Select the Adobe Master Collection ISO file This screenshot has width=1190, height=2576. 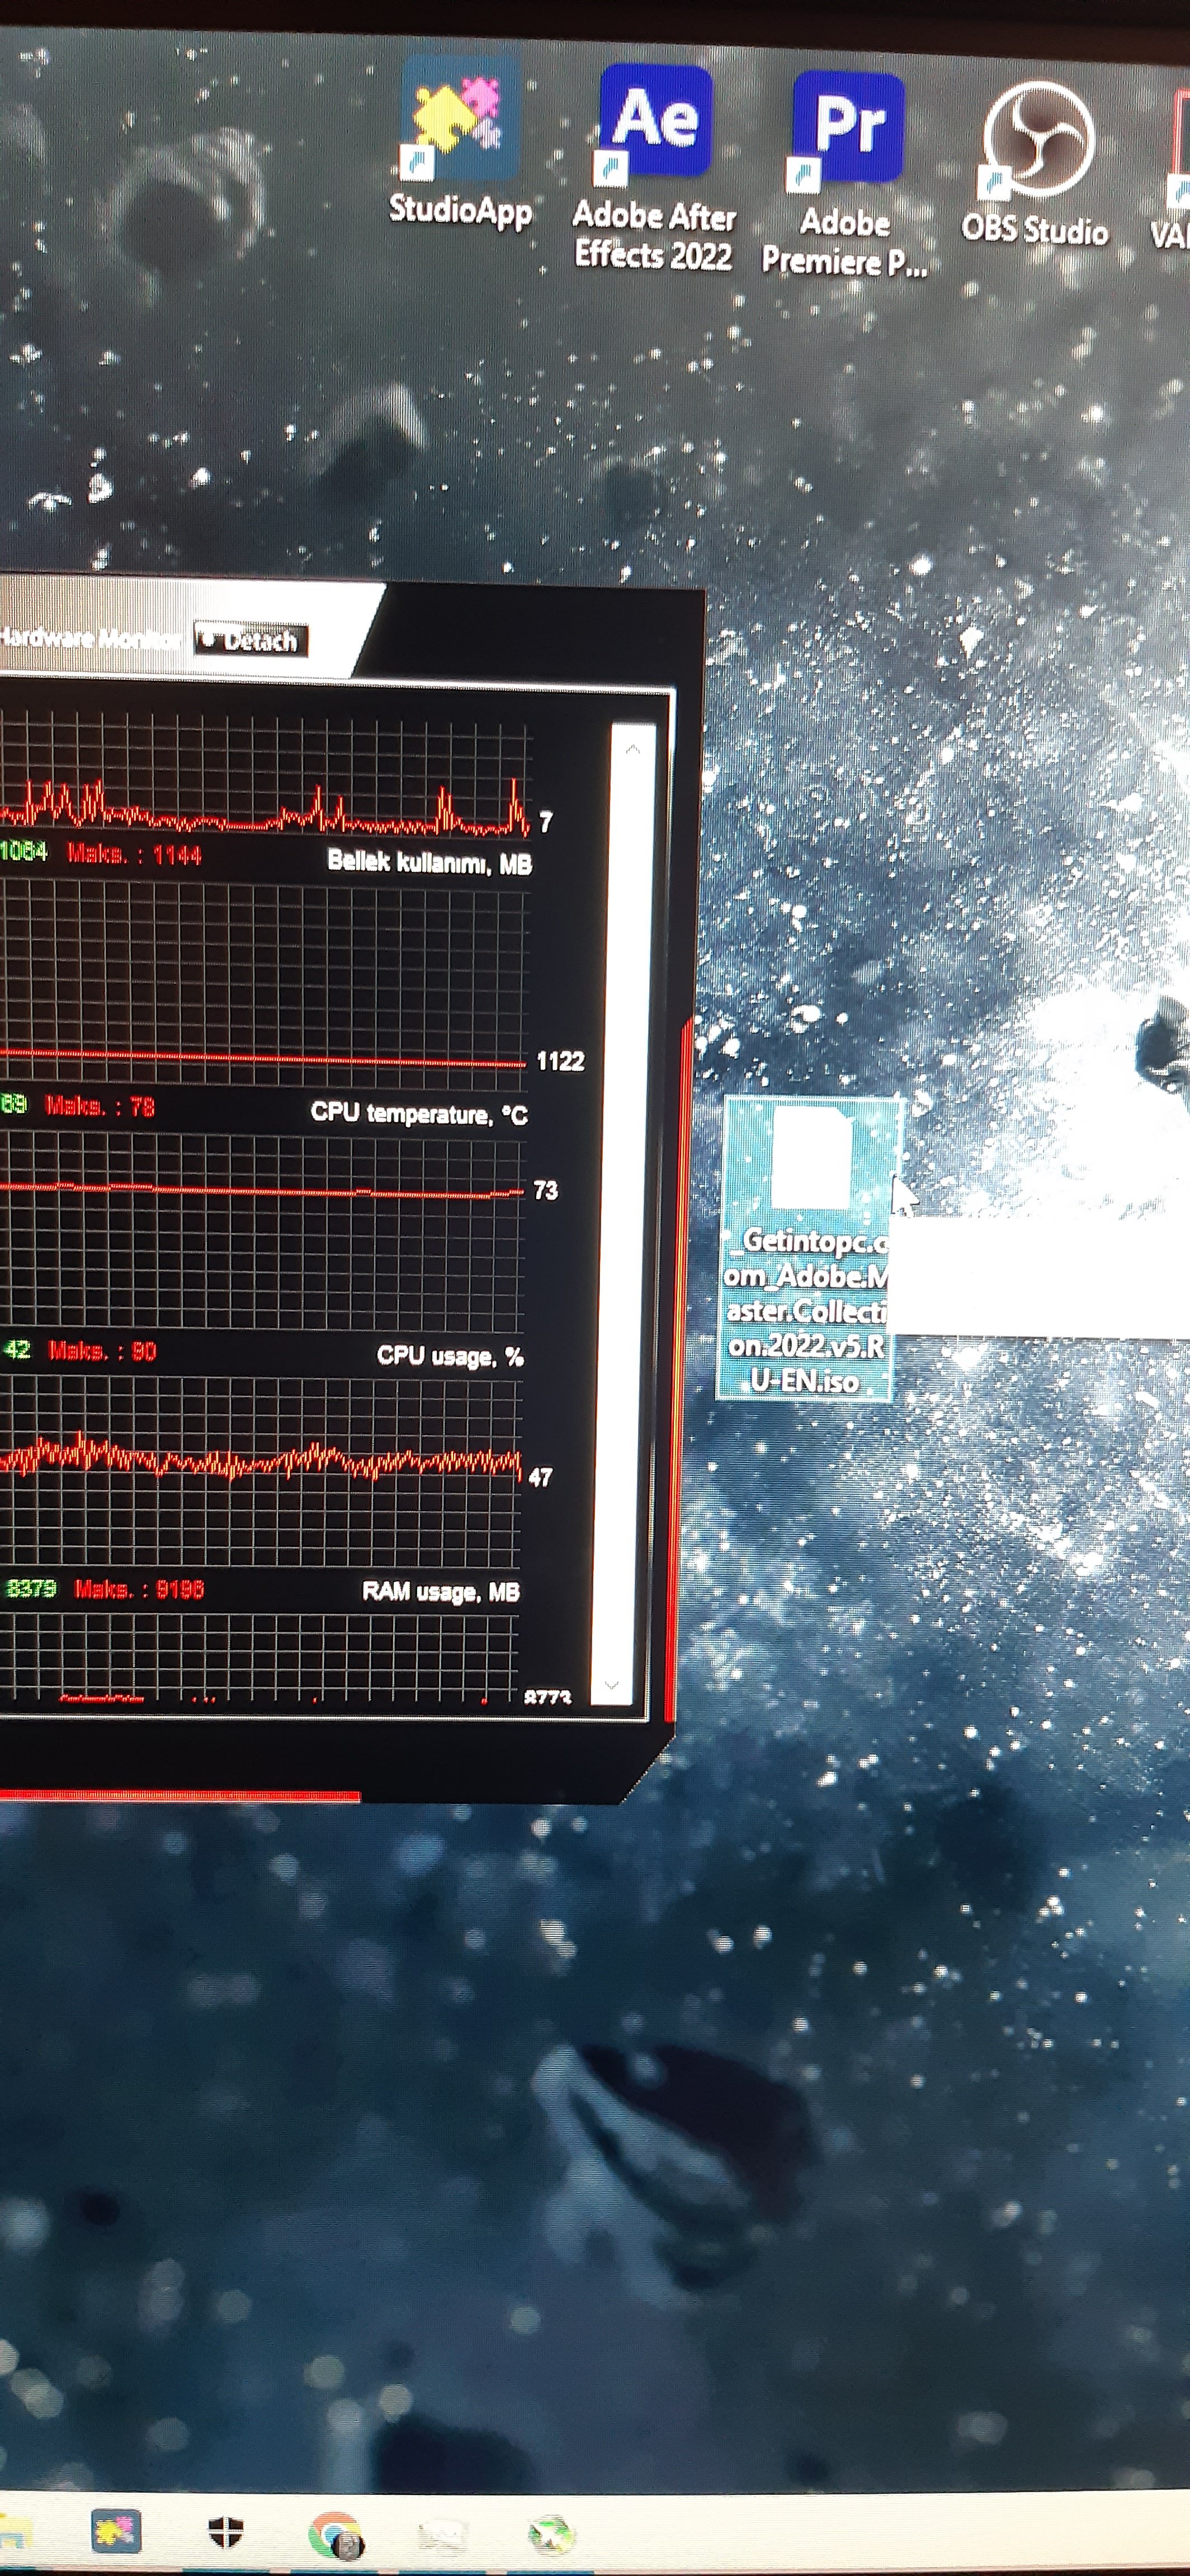[x=810, y=1160]
